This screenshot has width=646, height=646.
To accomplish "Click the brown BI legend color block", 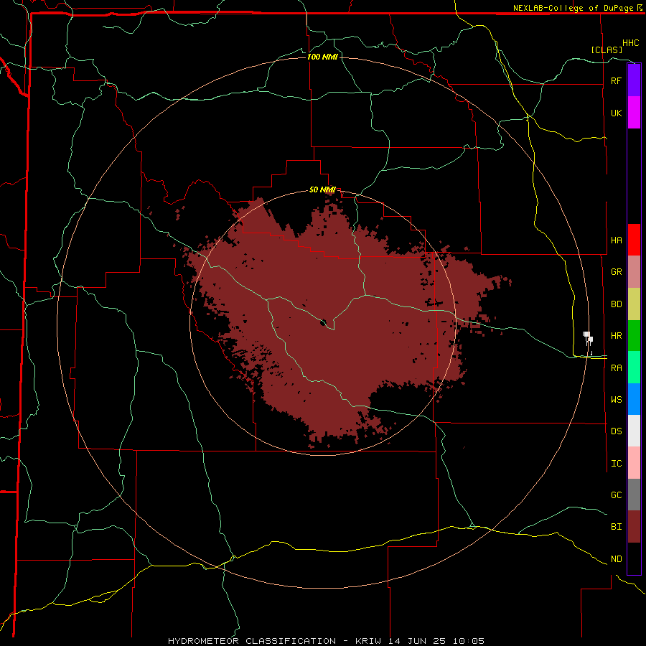I will click(634, 527).
